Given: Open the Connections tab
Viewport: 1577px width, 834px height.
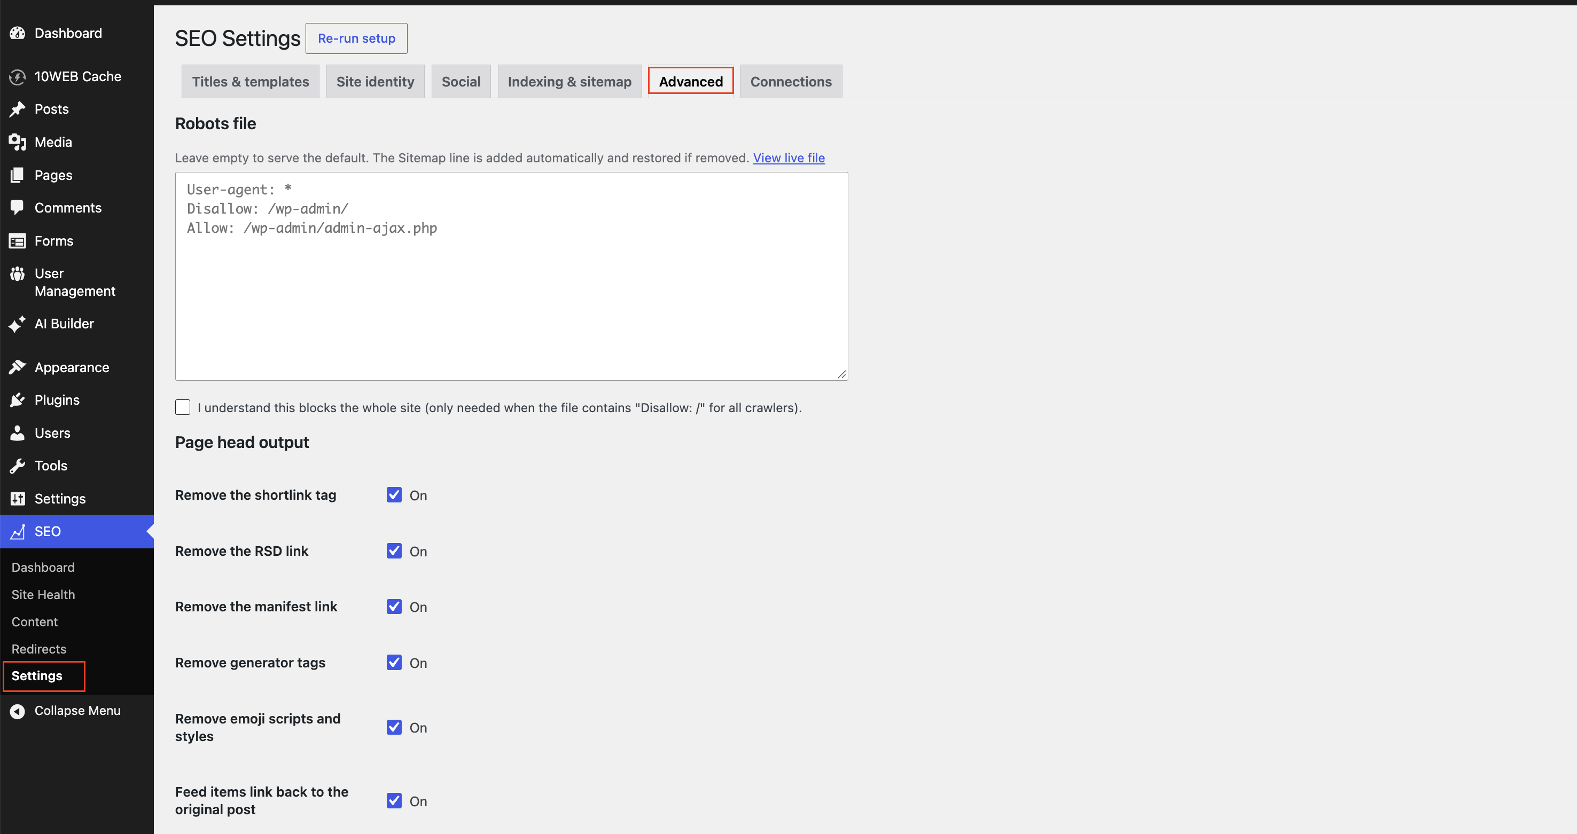Looking at the screenshot, I should [x=791, y=81].
